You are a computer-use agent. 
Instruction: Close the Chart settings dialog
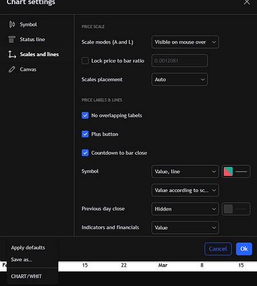pos(247,2)
